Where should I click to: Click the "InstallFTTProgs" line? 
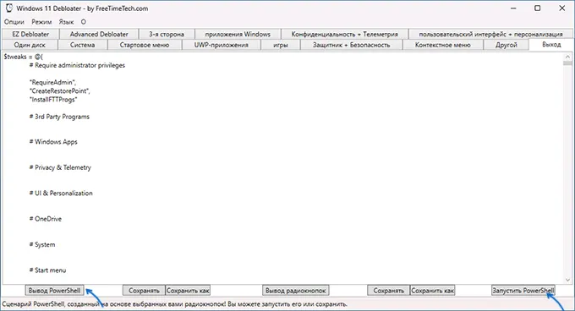click(x=53, y=99)
